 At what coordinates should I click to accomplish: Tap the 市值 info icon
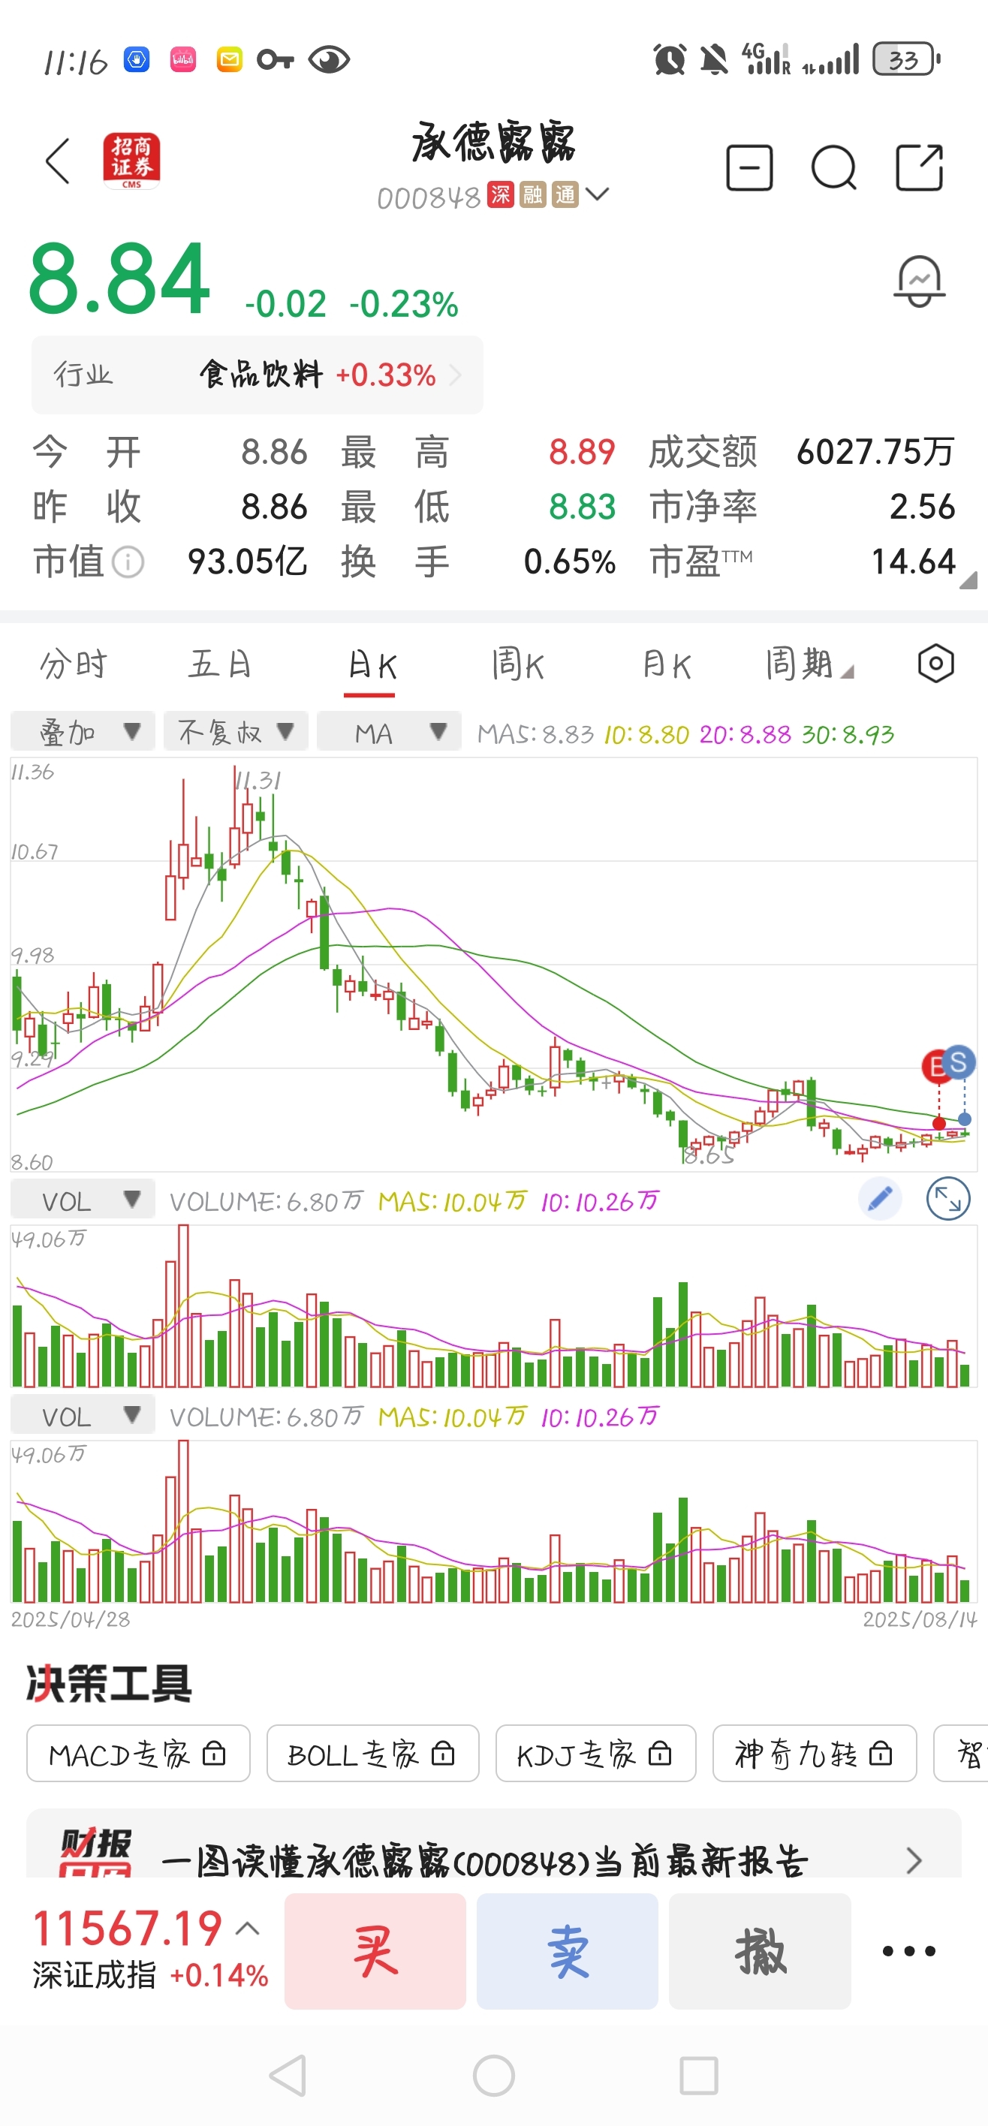(128, 563)
